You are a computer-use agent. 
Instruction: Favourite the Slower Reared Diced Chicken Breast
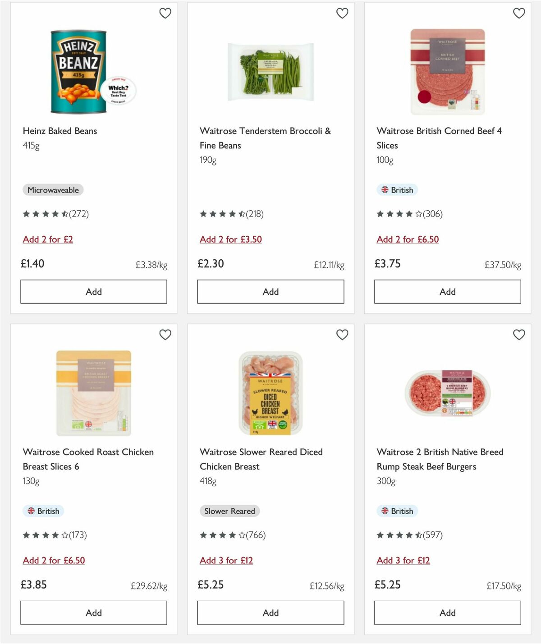pos(342,335)
